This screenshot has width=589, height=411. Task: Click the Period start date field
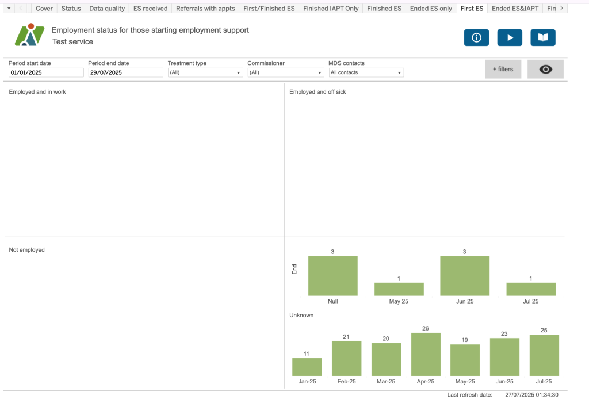click(46, 72)
